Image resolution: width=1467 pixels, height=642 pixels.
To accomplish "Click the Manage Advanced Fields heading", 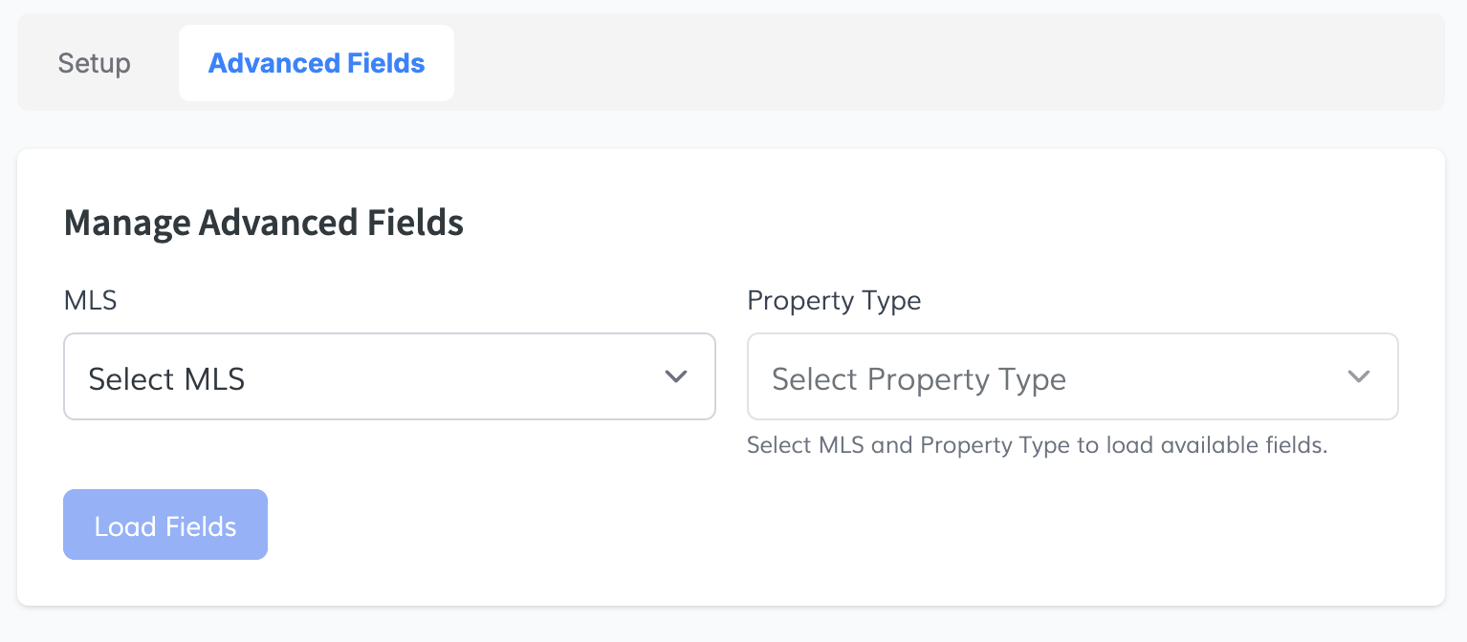I will tap(263, 223).
